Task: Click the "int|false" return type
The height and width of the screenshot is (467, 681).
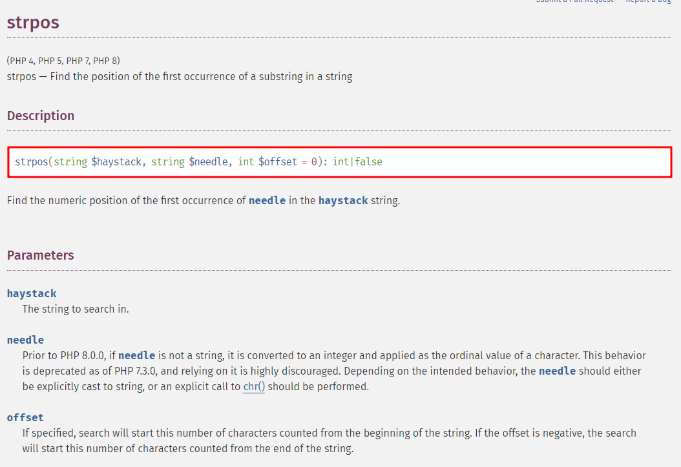Action: click(357, 162)
